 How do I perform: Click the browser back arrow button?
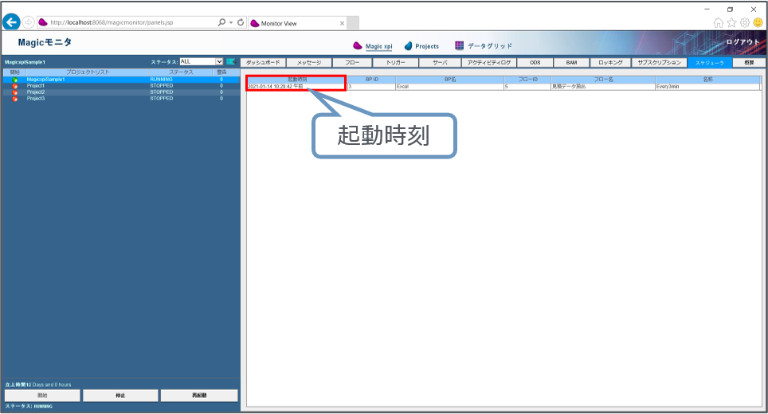coord(11,23)
